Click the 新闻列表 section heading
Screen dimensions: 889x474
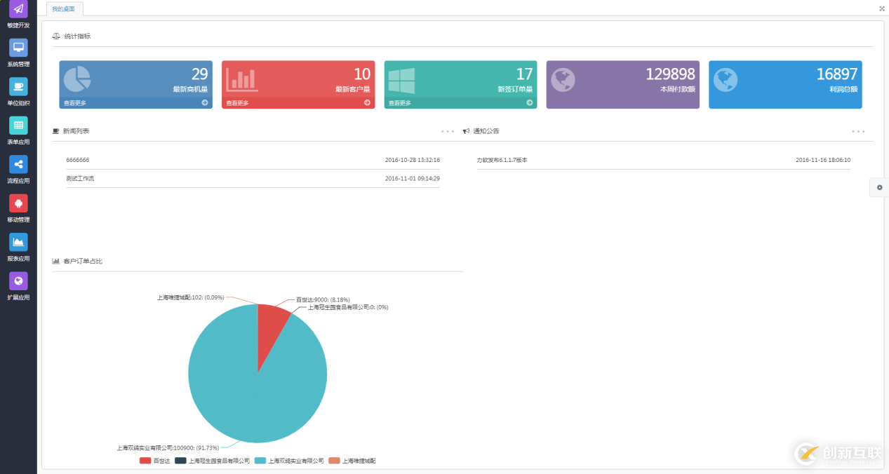click(x=76, y=131)
